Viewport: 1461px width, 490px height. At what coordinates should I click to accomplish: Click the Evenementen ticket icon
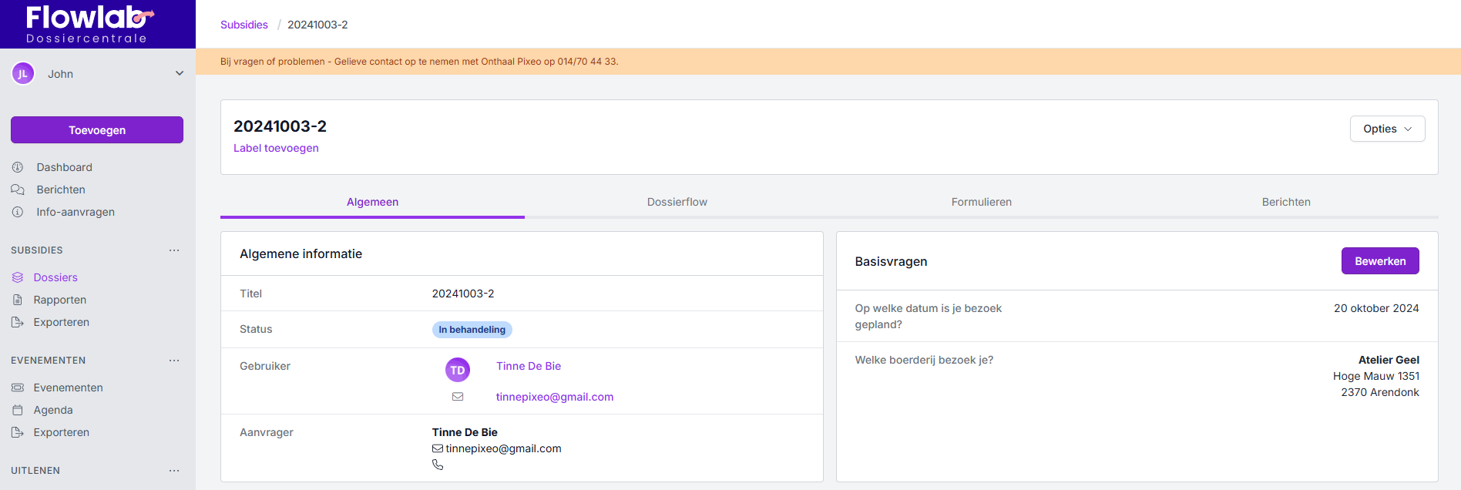click(x=18, y=388)
